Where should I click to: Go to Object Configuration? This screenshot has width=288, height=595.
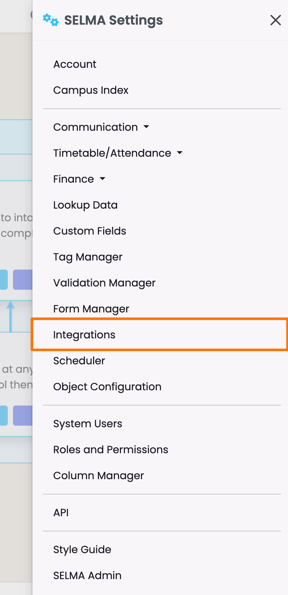click(107, 387)
